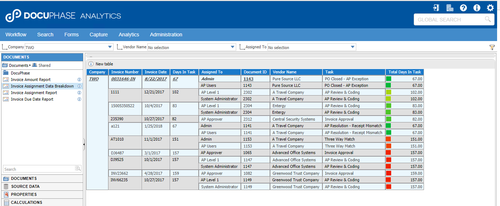Click green status swatch in first row
This screenshot has width=500, height=206.
point(388,78)
